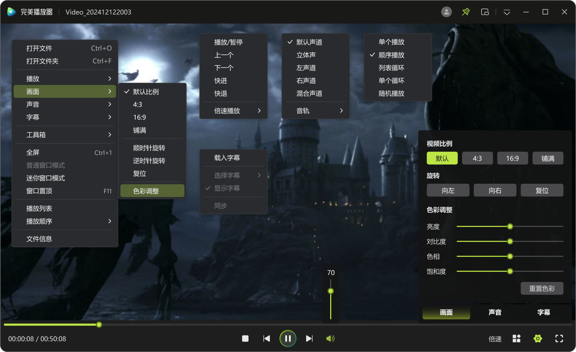The height and width of the screenshot is (352, 576).
Task: Click the pin window on top icon
Action: (x=466, y=12)
